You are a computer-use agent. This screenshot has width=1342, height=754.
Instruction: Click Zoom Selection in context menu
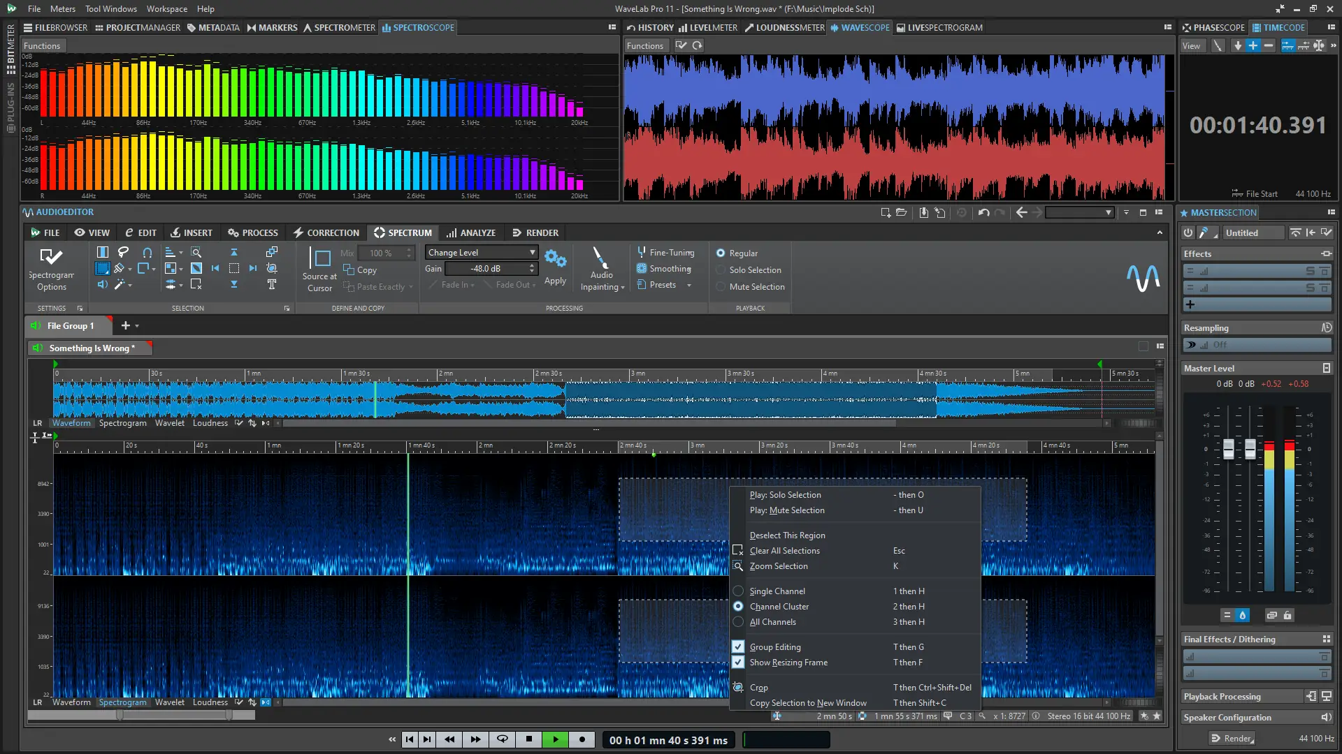(x=778, y=566)
